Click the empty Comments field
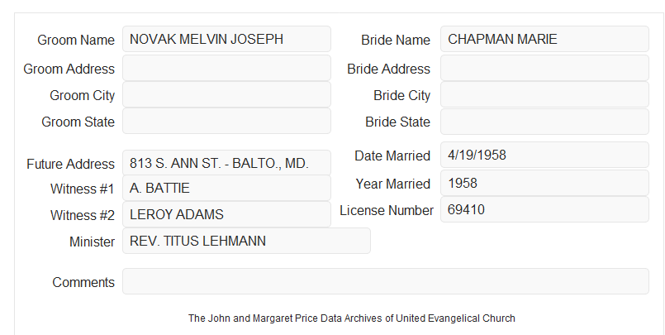 (386, 281)
